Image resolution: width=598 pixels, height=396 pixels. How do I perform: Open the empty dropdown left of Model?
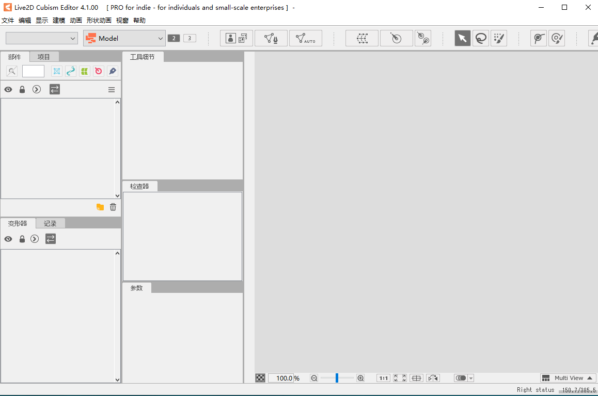41,38
